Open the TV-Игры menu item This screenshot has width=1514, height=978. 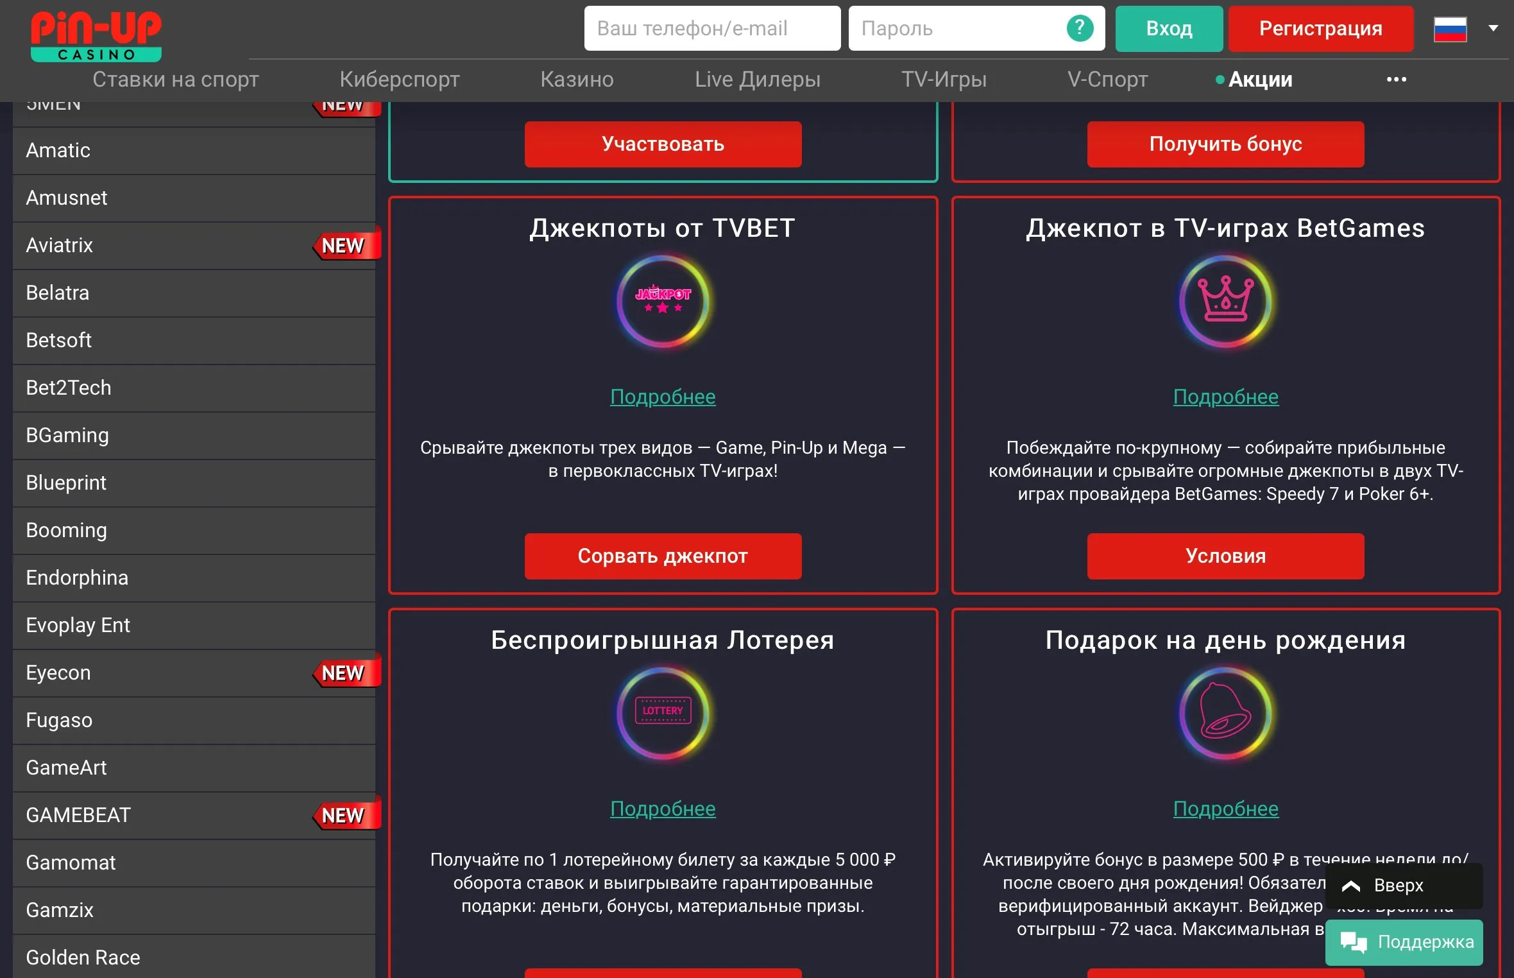(x=944, y=80)
